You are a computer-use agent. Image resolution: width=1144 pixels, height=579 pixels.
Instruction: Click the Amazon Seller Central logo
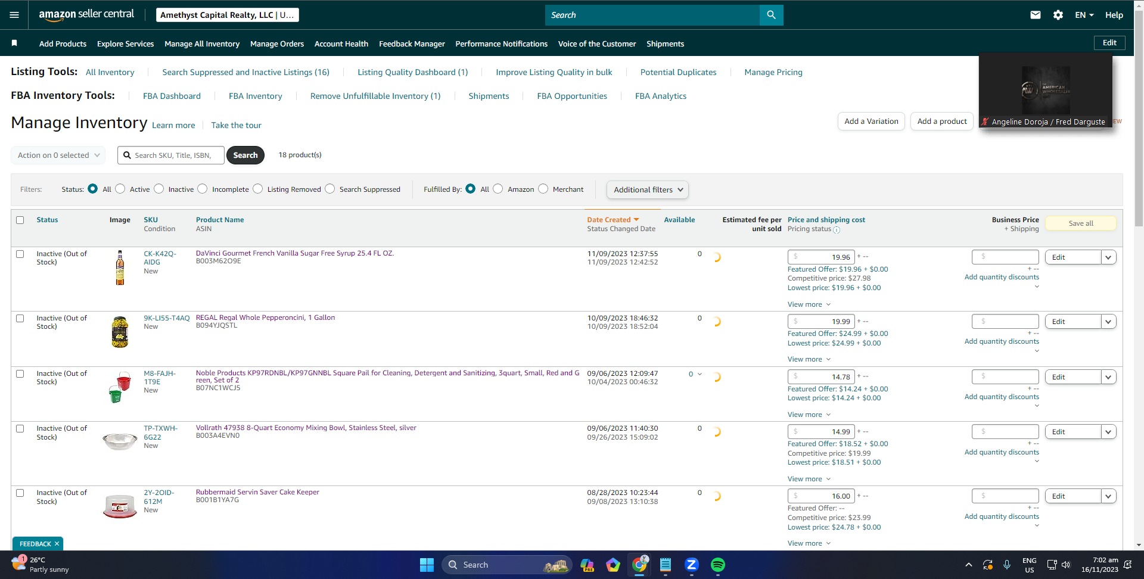point(86,15)
